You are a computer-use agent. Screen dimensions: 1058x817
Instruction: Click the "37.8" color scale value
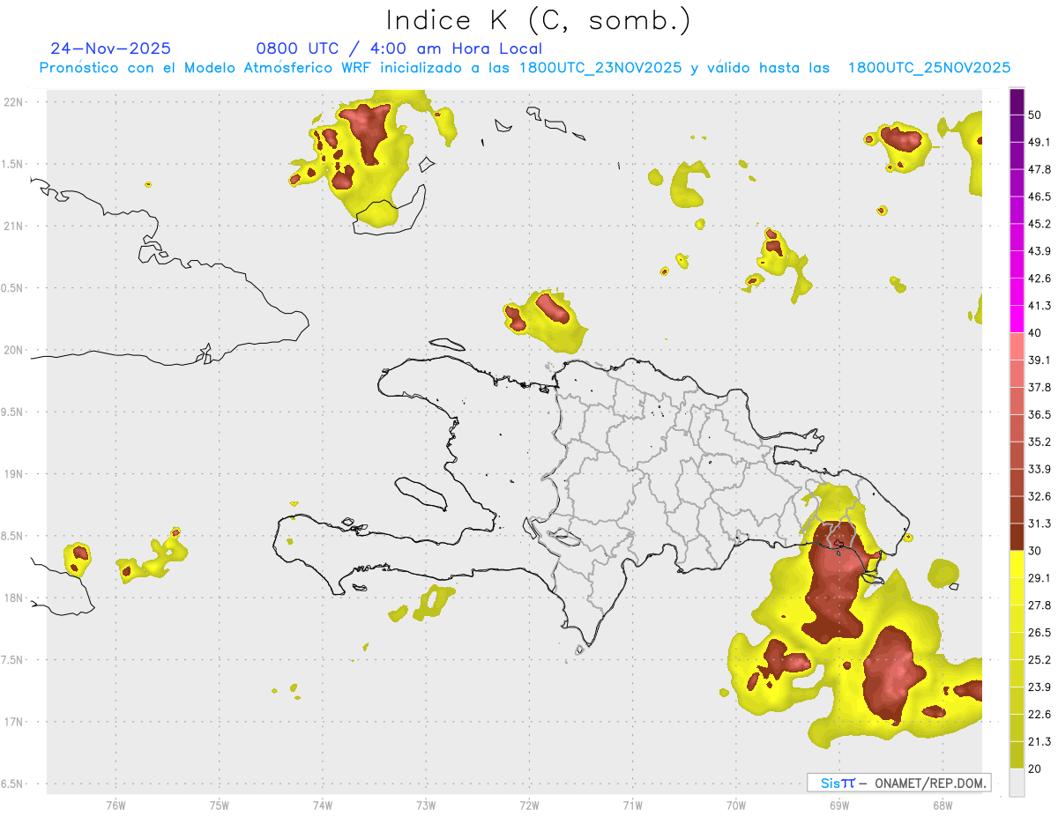click(1039, 388)
